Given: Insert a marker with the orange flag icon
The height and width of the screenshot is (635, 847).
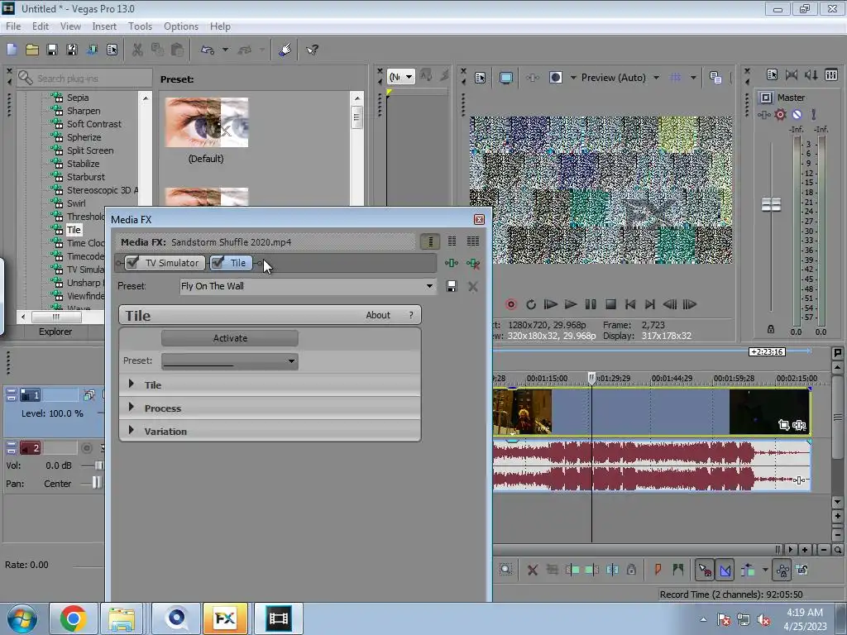Looking at the screenshot, I should pos(658,570).
